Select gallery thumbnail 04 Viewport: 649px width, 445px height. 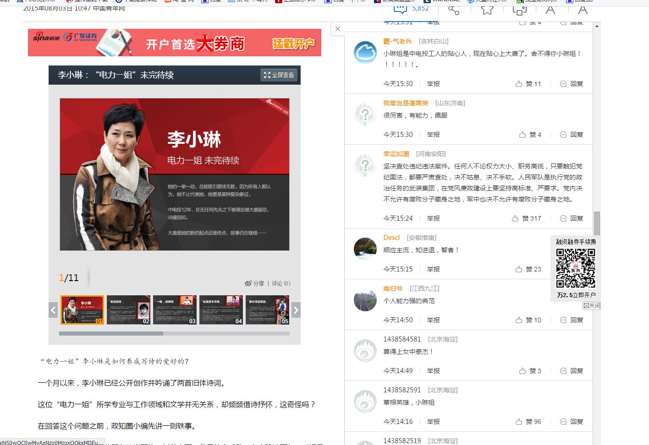coord(221,310)
